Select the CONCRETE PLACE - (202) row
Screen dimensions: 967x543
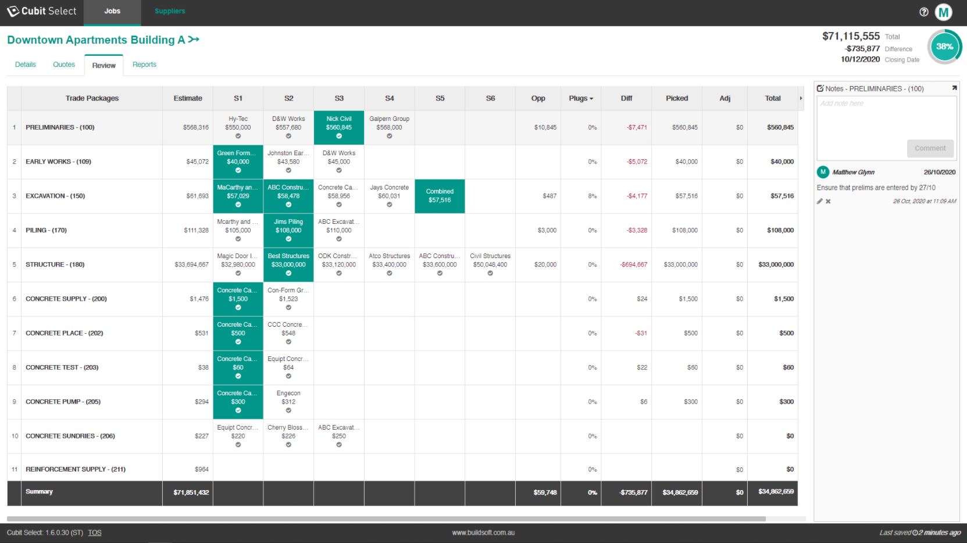click(402, 333)
